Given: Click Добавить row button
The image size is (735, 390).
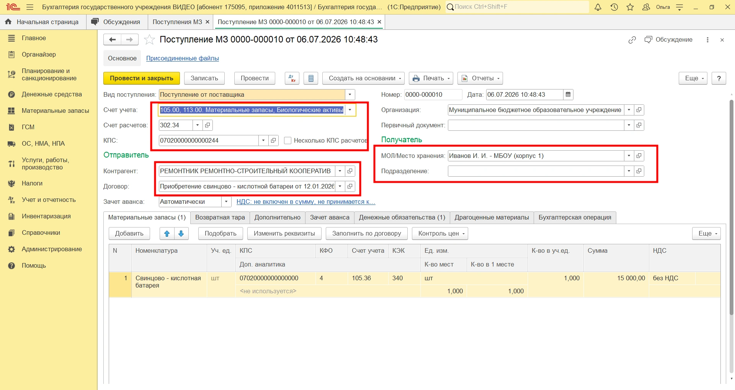Looking at the screenshot, I should (x=129, y=234).
